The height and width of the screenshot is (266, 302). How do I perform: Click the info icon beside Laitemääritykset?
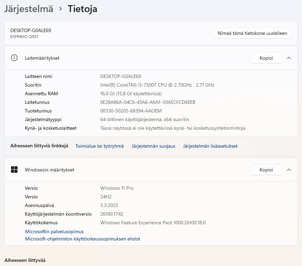pos(14,58)
